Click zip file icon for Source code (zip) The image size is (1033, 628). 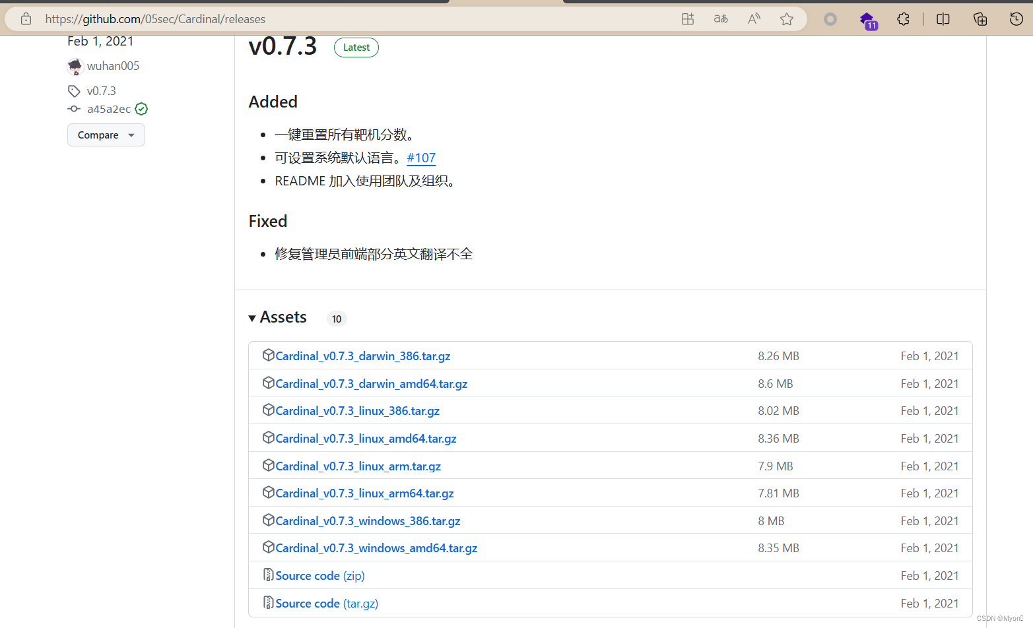268,575
